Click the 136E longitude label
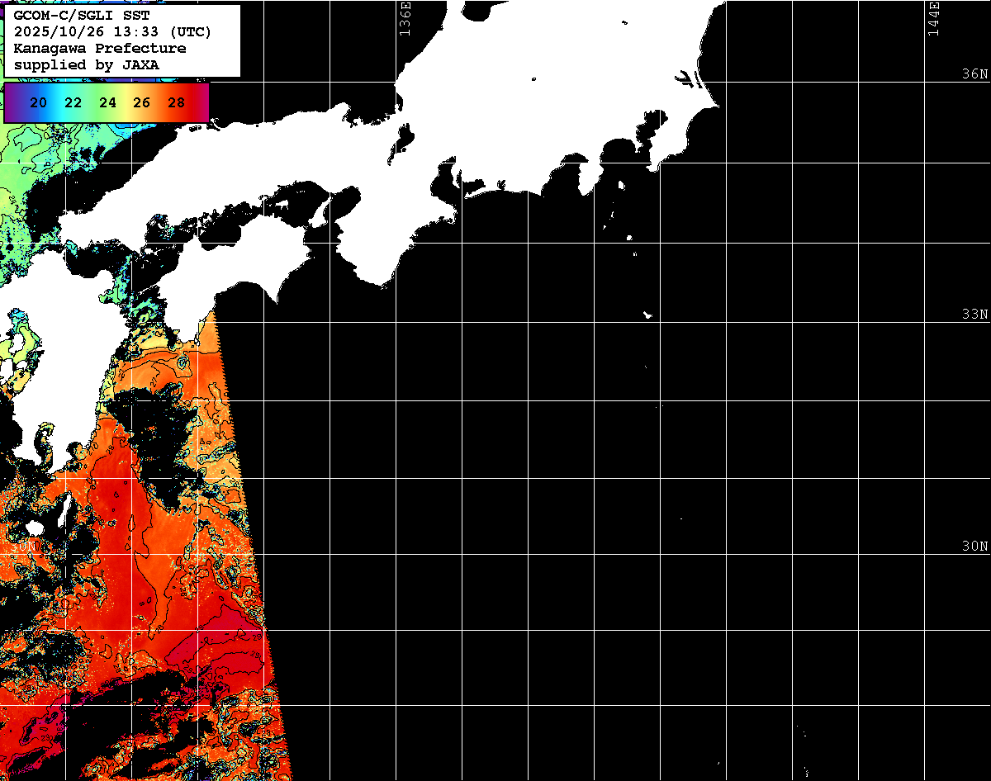991x781 pixels. tap(405, 18)
